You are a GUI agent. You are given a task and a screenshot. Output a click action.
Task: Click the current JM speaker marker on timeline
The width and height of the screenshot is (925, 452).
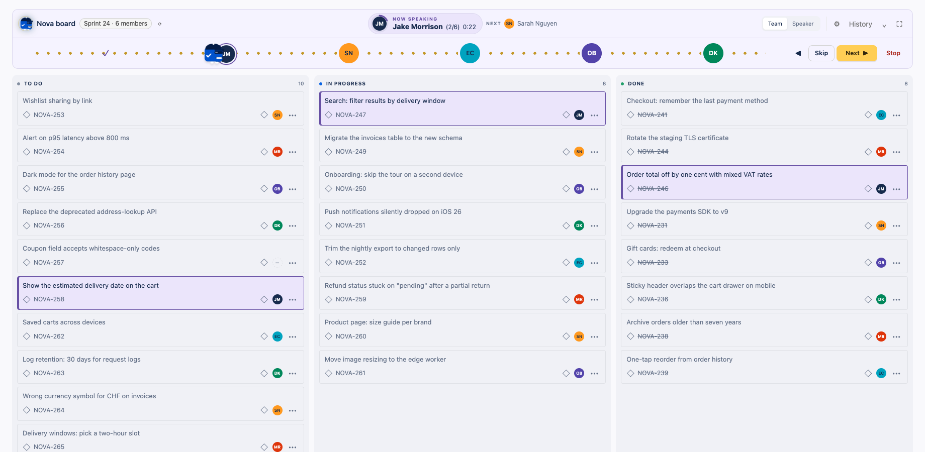point(226,54)
